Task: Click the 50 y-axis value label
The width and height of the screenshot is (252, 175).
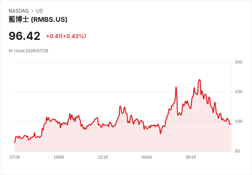Action: point(237,151)
